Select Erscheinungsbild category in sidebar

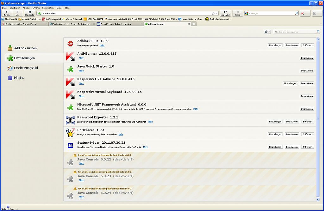(x=26, y=68)
